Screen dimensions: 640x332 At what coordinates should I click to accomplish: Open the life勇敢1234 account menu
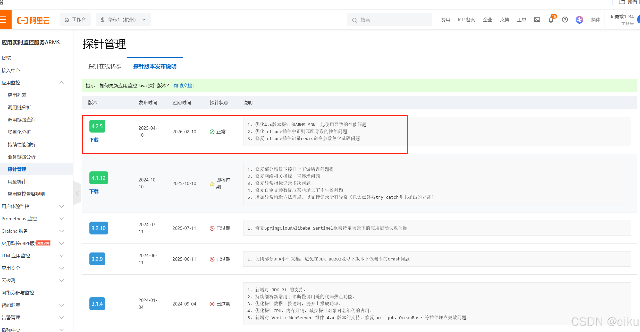[621, 20]
